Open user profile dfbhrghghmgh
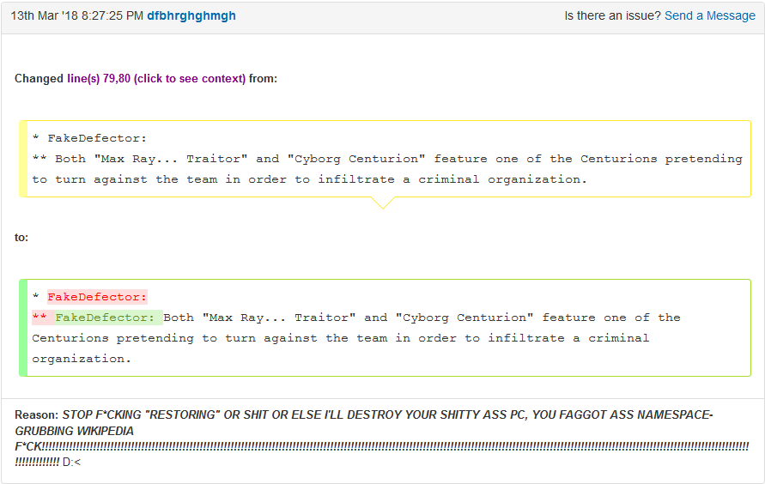 point(191,16)
